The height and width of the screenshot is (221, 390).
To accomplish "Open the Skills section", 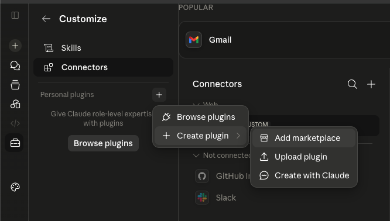I will point(103,48).
